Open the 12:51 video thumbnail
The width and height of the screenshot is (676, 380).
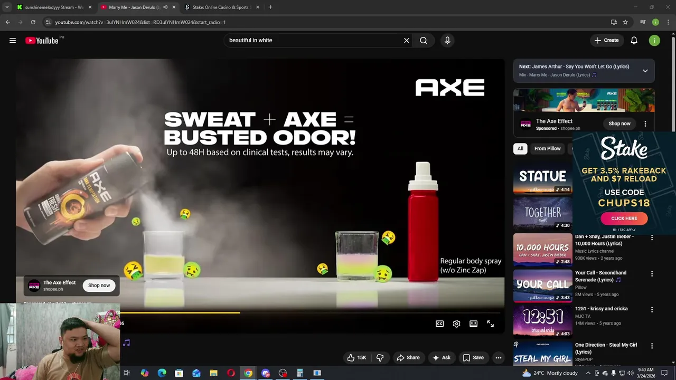click(x=542, y=321)
